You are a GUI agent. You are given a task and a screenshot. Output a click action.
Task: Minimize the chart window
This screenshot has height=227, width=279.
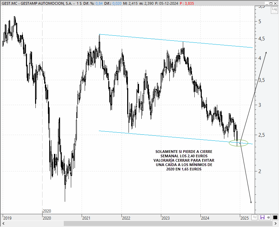pyautogui.click(x=267, y=3)
